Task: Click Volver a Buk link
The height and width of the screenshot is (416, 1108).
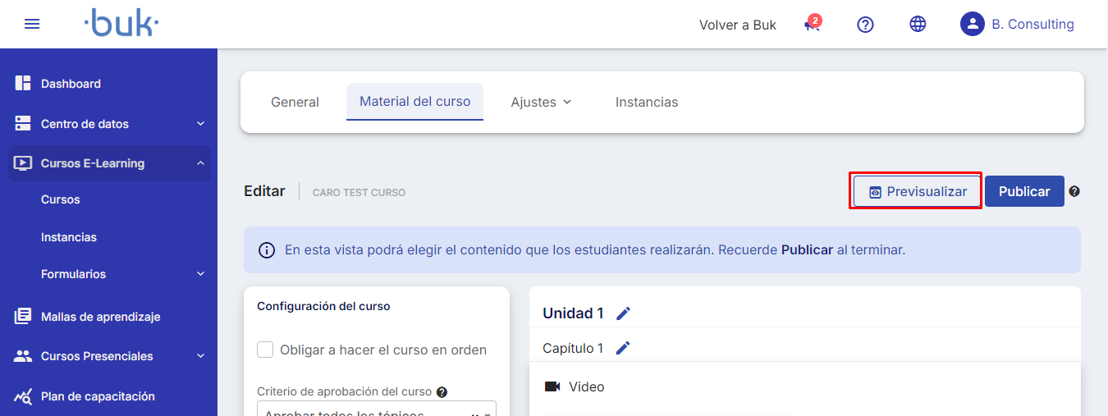Action: pyautogui.click(x=738, y=25)
